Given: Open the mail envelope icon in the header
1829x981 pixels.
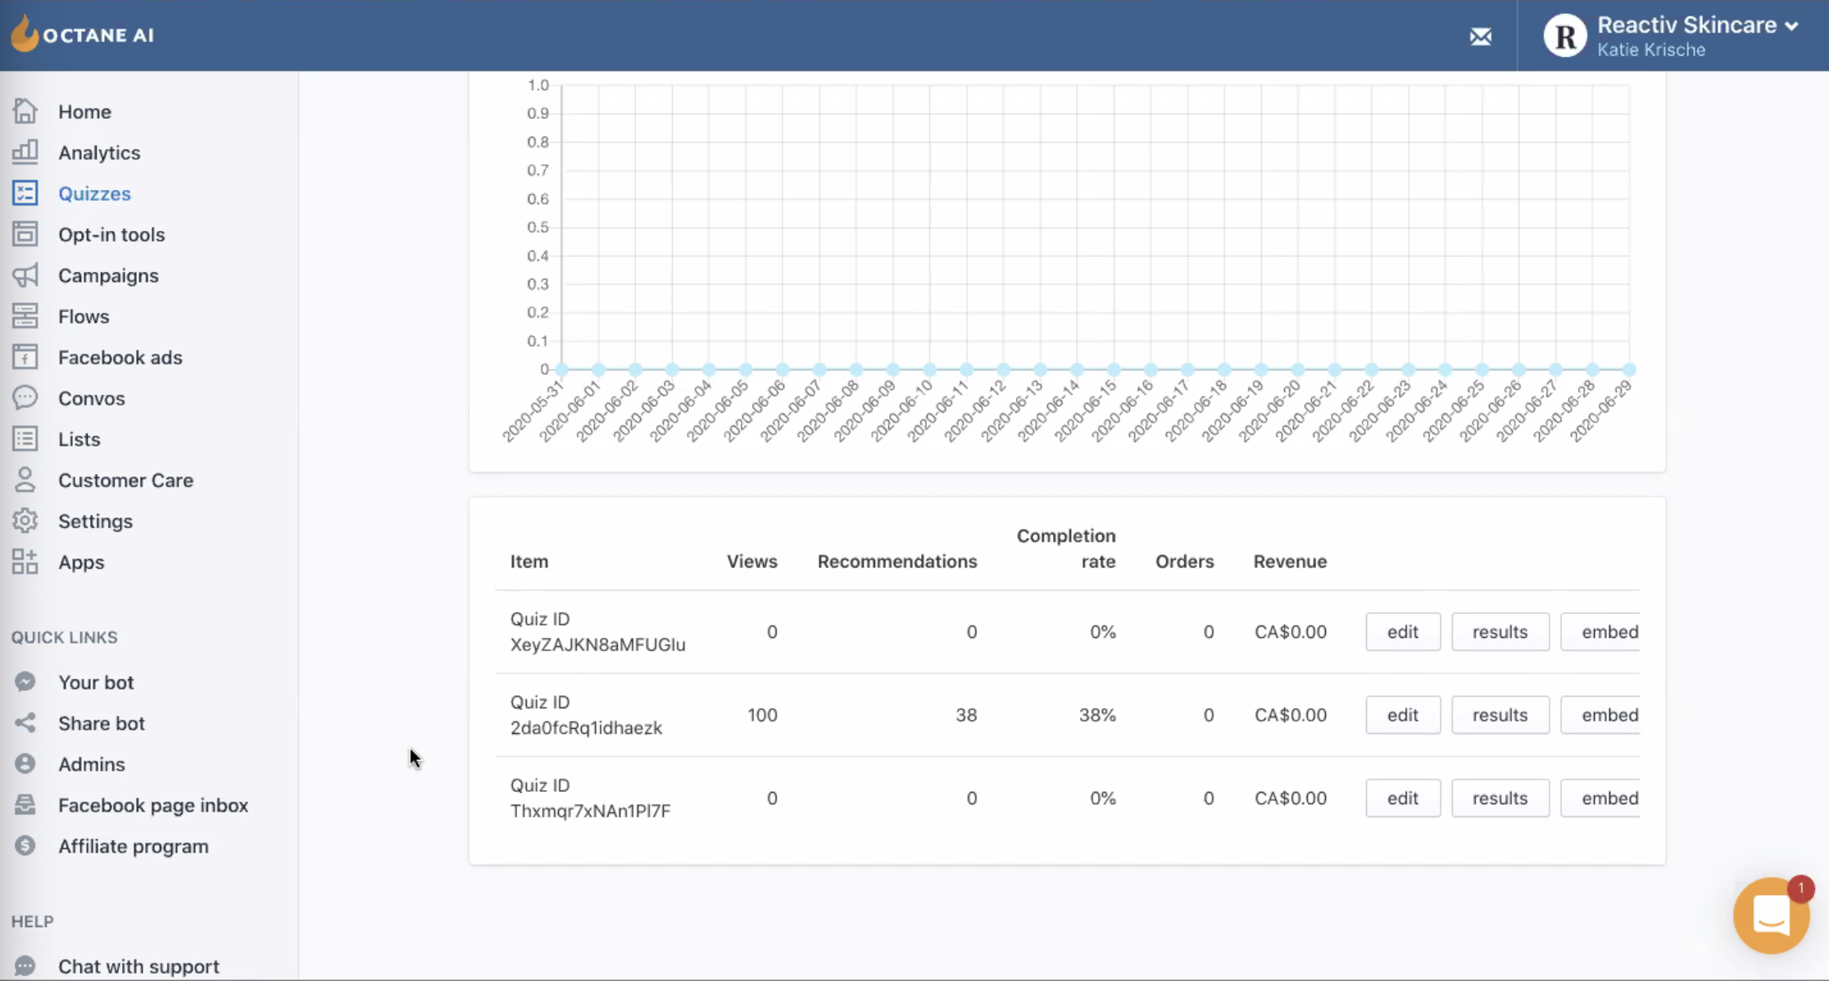Looking at the screenshot, I should click(1480, 37).
